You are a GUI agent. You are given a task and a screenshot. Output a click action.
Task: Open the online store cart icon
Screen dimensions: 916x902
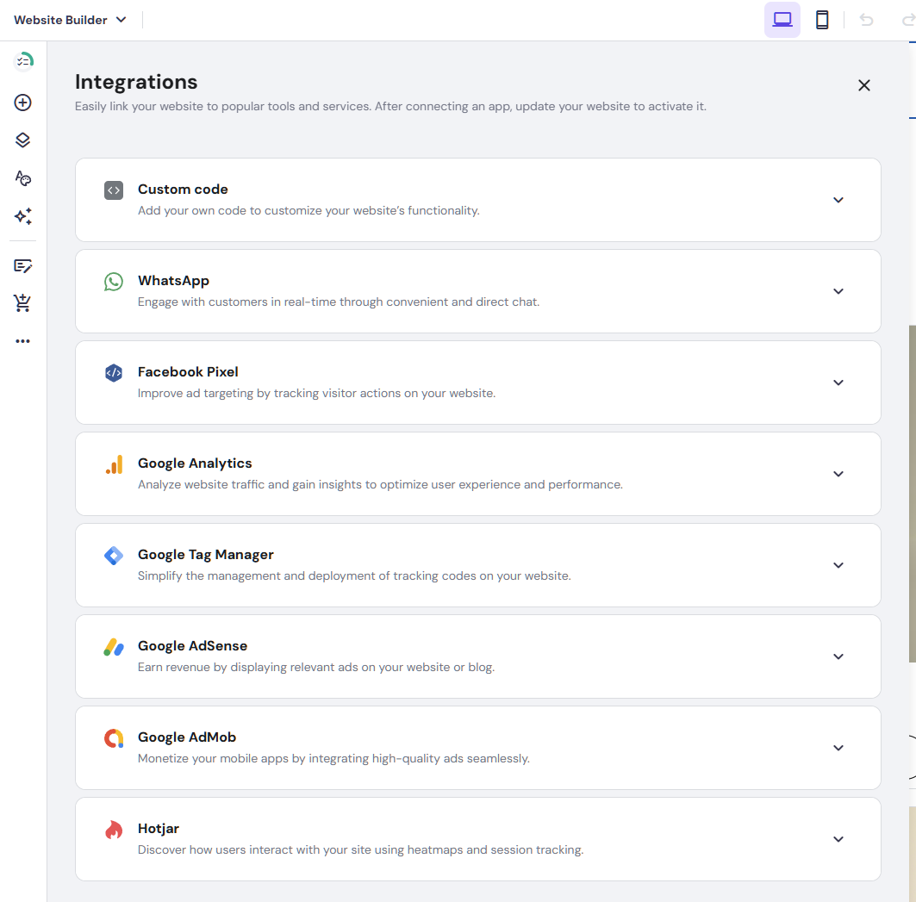(x=22, y=302)
